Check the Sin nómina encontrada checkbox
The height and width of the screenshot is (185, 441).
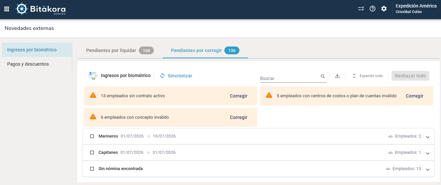click(92, 169)
